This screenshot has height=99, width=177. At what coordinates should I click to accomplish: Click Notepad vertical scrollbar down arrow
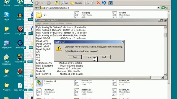point(165,75)
